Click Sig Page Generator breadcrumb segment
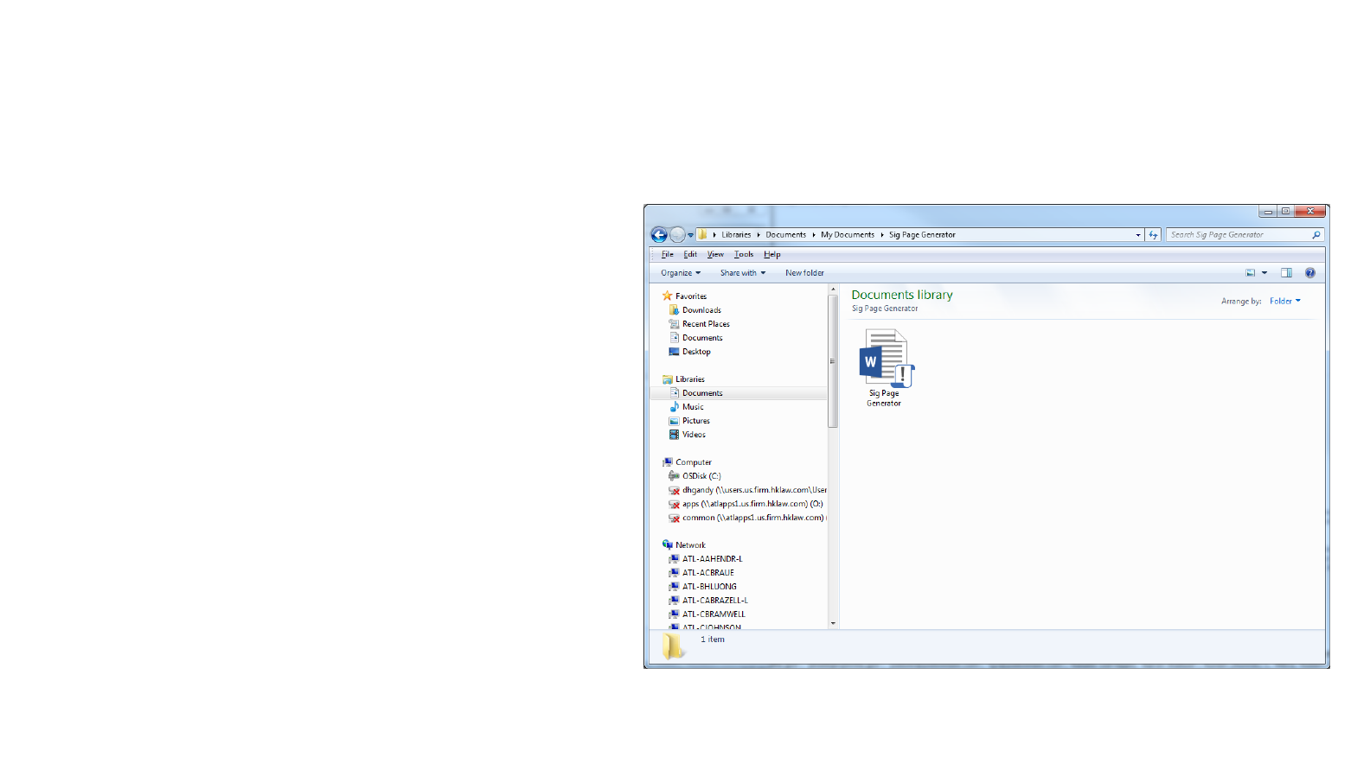Viewport: 1370px width, 770px height. pyautogui.click(x=922, y=235)
